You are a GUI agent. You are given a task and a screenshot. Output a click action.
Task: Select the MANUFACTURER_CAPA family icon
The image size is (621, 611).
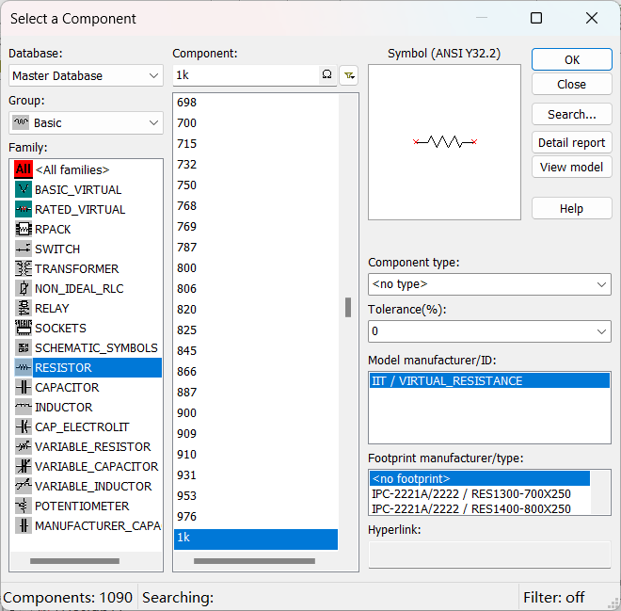tap(24, 526)
